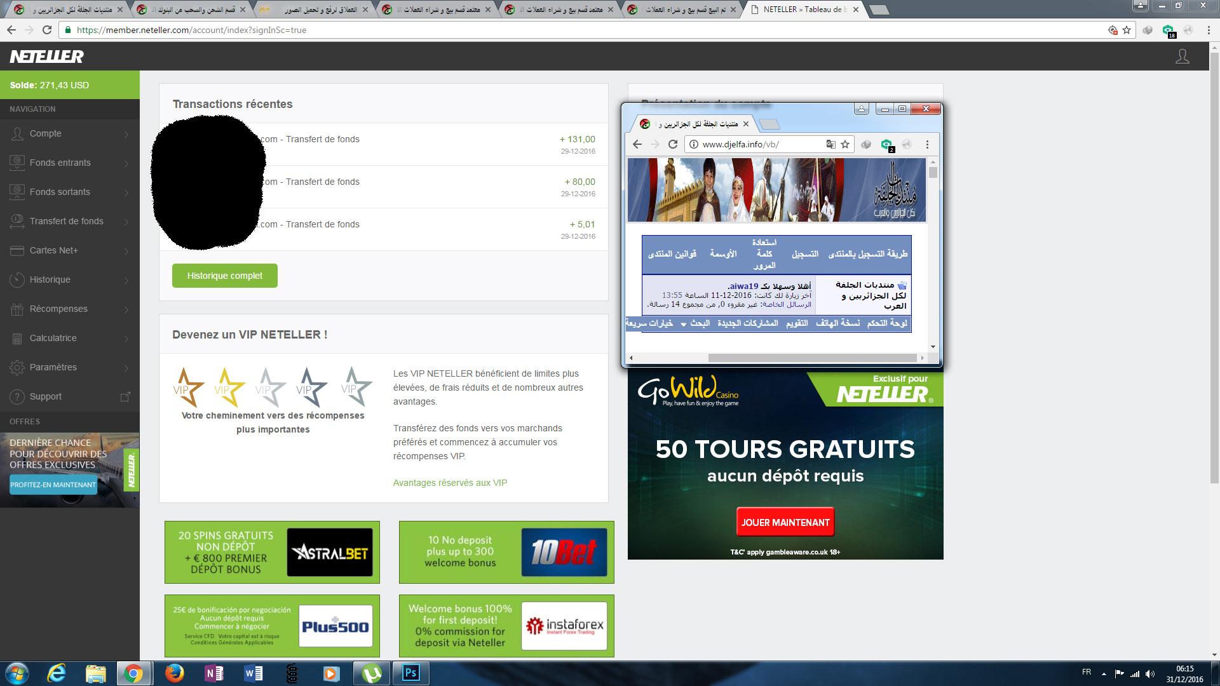The height and width of the screenshot is (686, 1220).
Task: Expand the Compte chevron arrow
Action: tap(126, 134)
